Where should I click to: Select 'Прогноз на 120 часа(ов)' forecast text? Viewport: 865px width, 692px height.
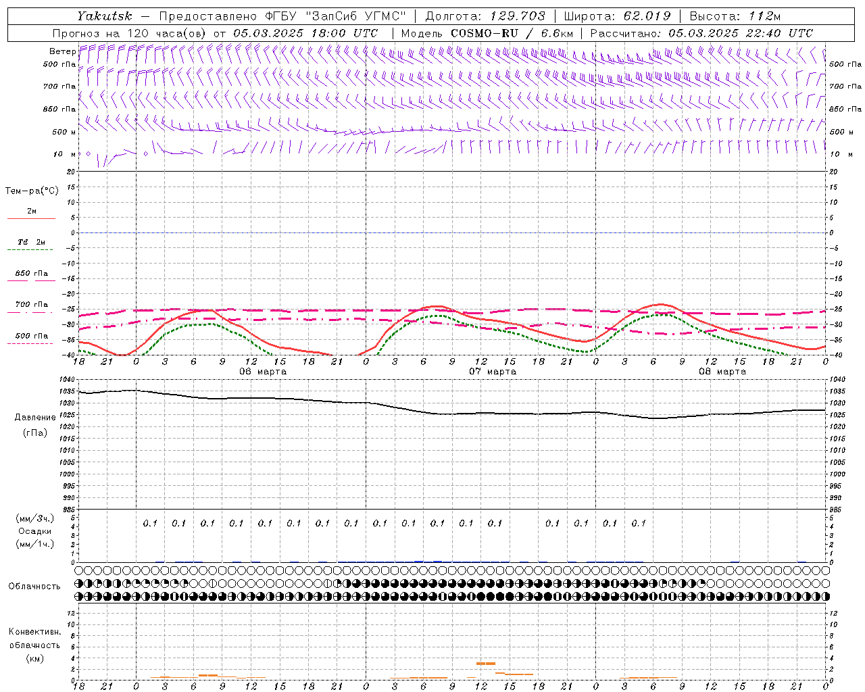pyautogui.click(x=130, y=33)
